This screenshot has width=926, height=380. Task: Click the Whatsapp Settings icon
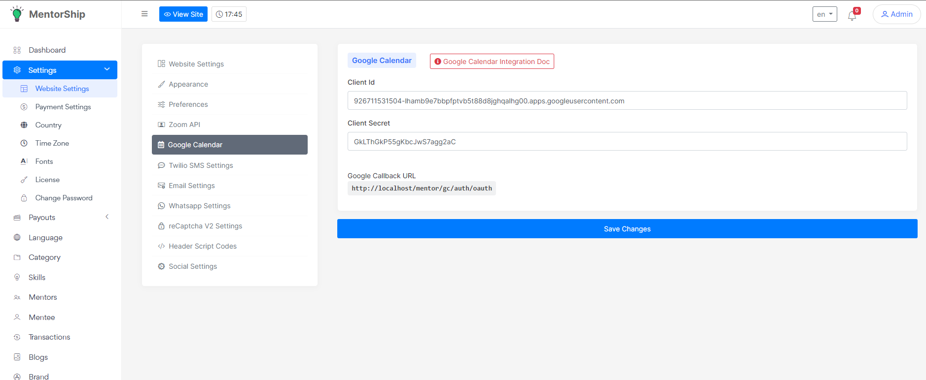pos(161,206)
